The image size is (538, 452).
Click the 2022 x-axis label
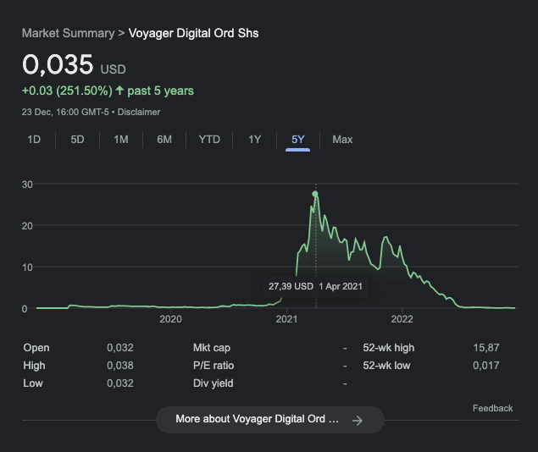[x=402, y=319]
